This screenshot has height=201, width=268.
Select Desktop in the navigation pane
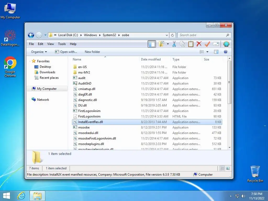[x=45, y=67]
